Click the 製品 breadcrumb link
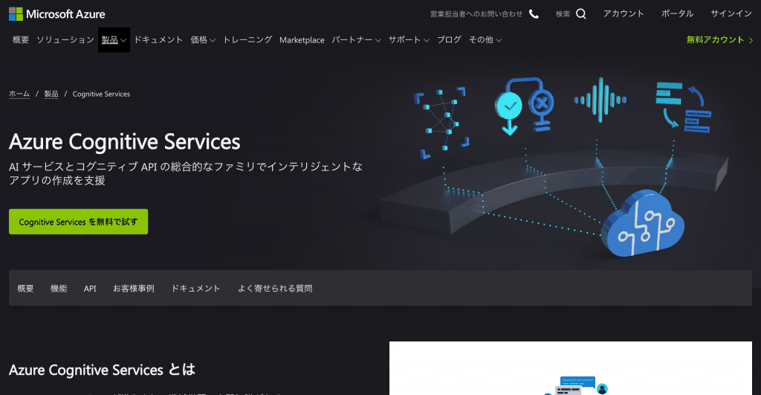761x395 pixels. (51, 94)
